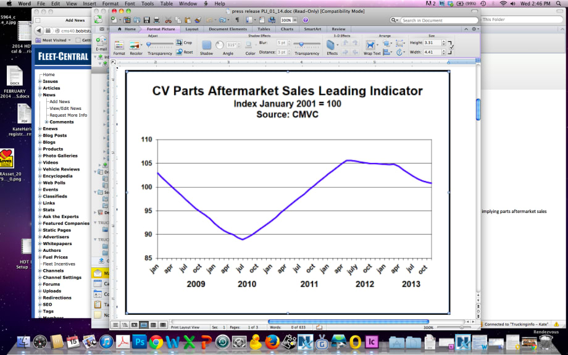Adjust shadow Transparency slider
The image size is (568, 355).
coord(306,44)
